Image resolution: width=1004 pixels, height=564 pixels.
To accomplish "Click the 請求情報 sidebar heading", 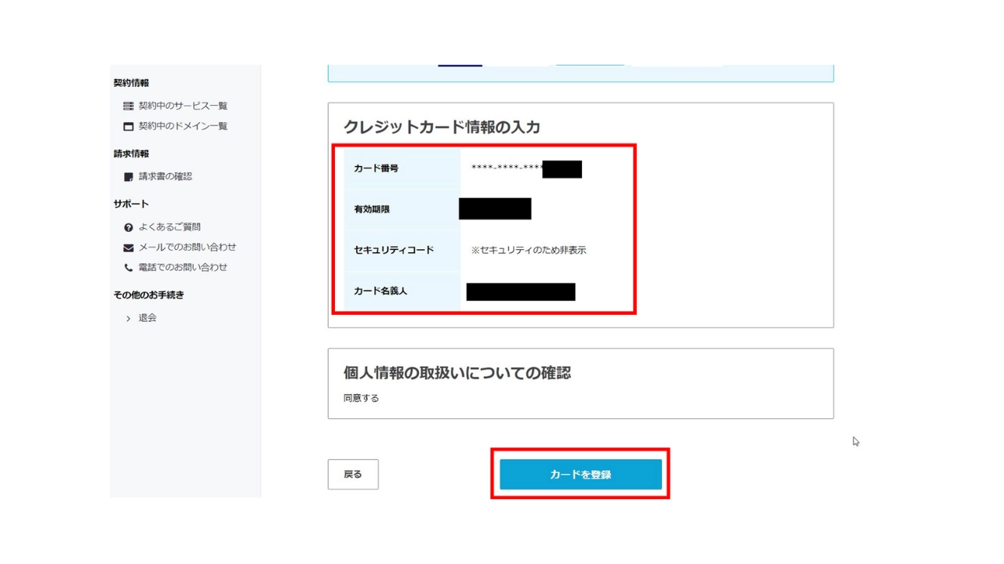I will coord(131,154).
